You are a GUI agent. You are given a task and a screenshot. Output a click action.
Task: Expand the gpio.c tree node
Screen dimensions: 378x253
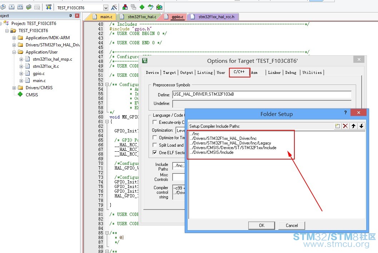pyautogui.click(x=21, y=74)
